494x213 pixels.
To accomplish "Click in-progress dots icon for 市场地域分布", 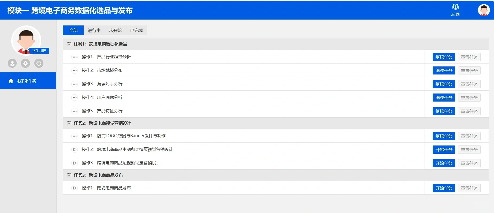I will 75,70.
